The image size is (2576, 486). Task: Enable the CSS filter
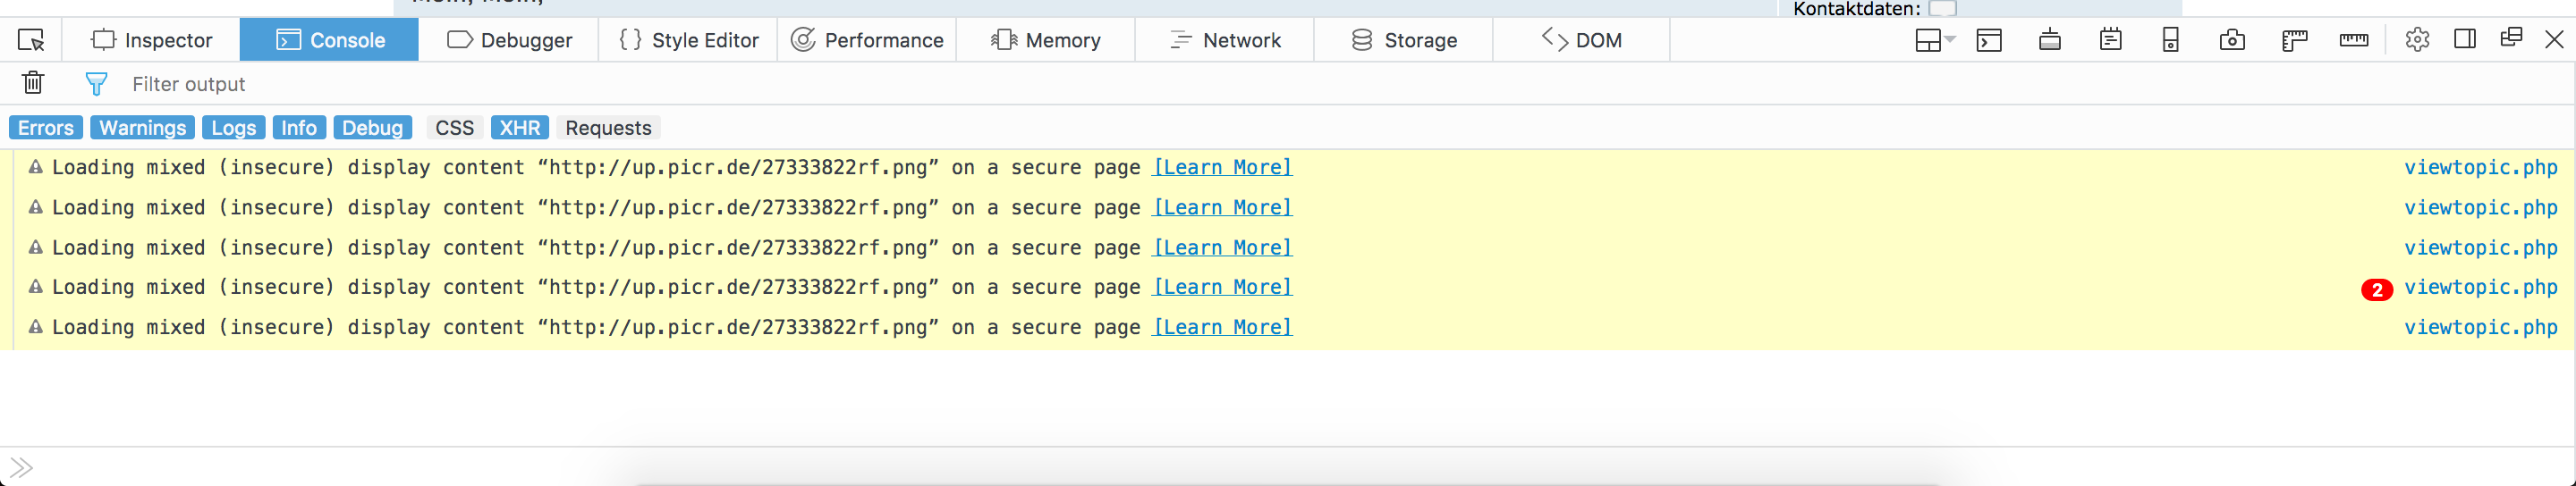pos(454,128)
